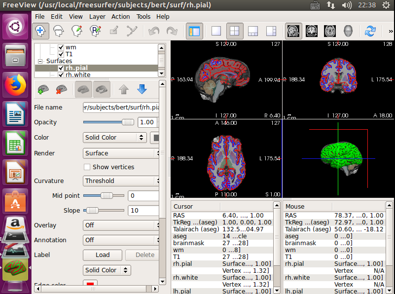Expand the toolbar overflow chevron

(x=391, y=31)
